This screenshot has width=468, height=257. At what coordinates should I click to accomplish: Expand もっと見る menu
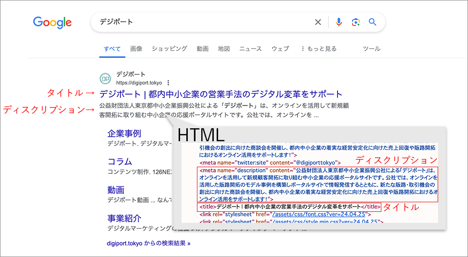[x=319, y=49]
